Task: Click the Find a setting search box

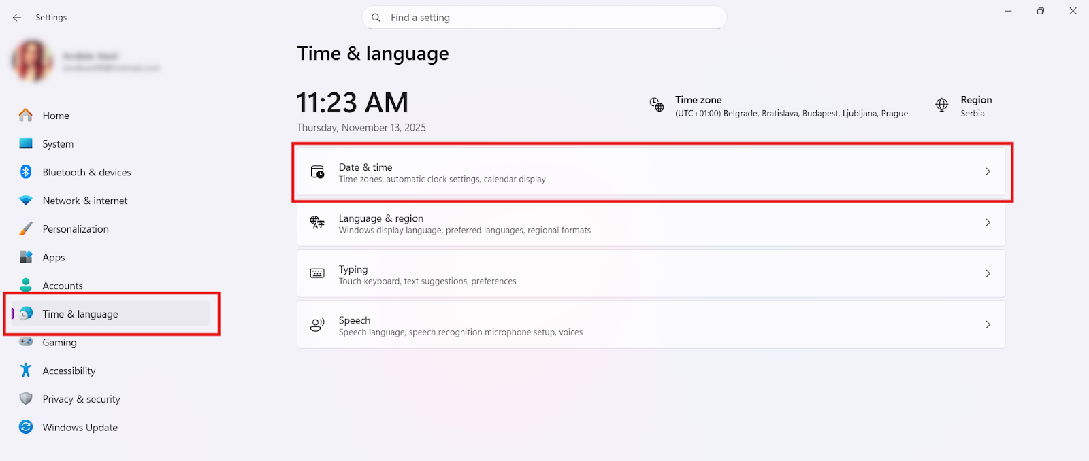Action: point(544,18)
